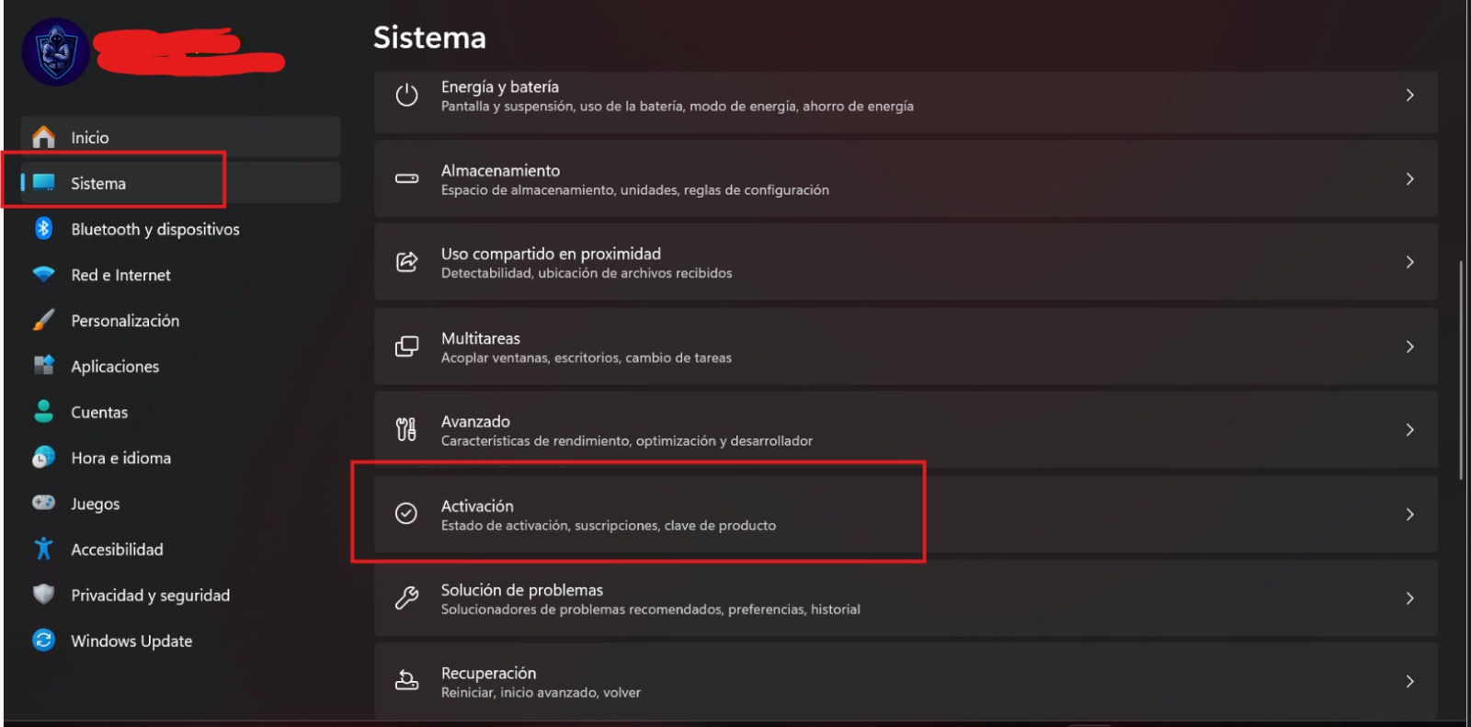Open Privacidad y seguridad settings
The image size is (1471, 727).
(x=150, y=596)
